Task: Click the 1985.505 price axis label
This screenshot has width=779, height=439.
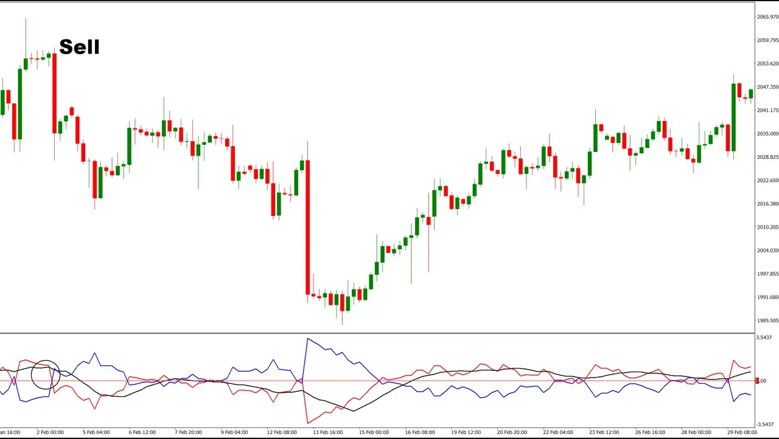Action: tap(767, 320)
